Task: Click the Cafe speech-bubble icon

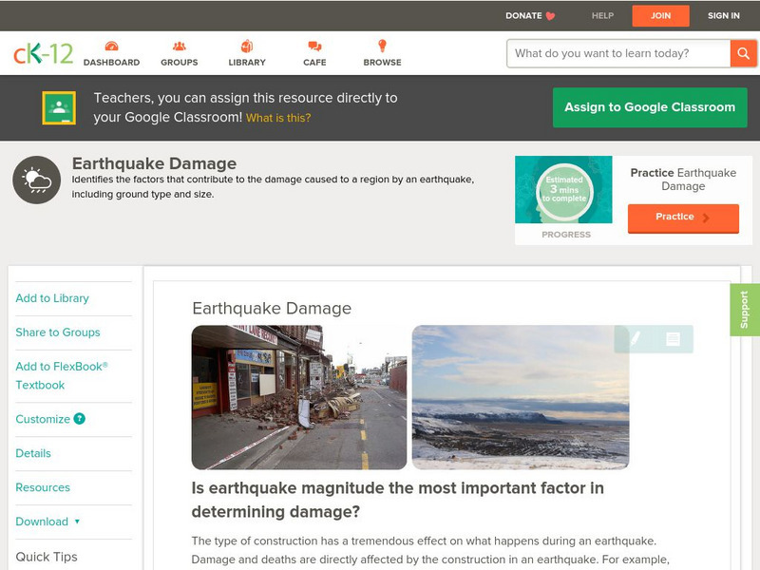Action: [x=313, y=45]
